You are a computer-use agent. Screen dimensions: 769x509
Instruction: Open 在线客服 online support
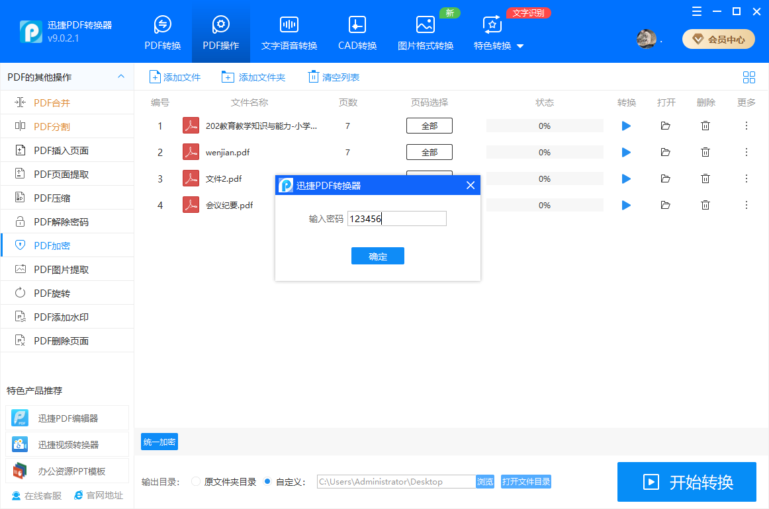(37, 496)
